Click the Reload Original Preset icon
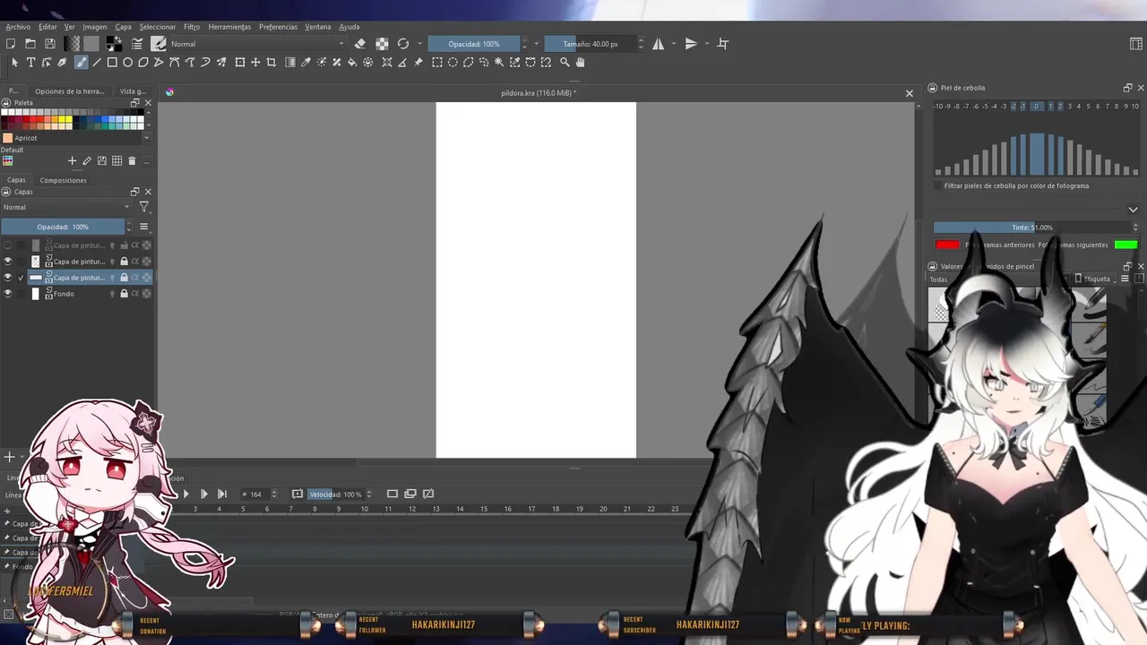Screen dimensions: 1147x645 tap(403, 43)
